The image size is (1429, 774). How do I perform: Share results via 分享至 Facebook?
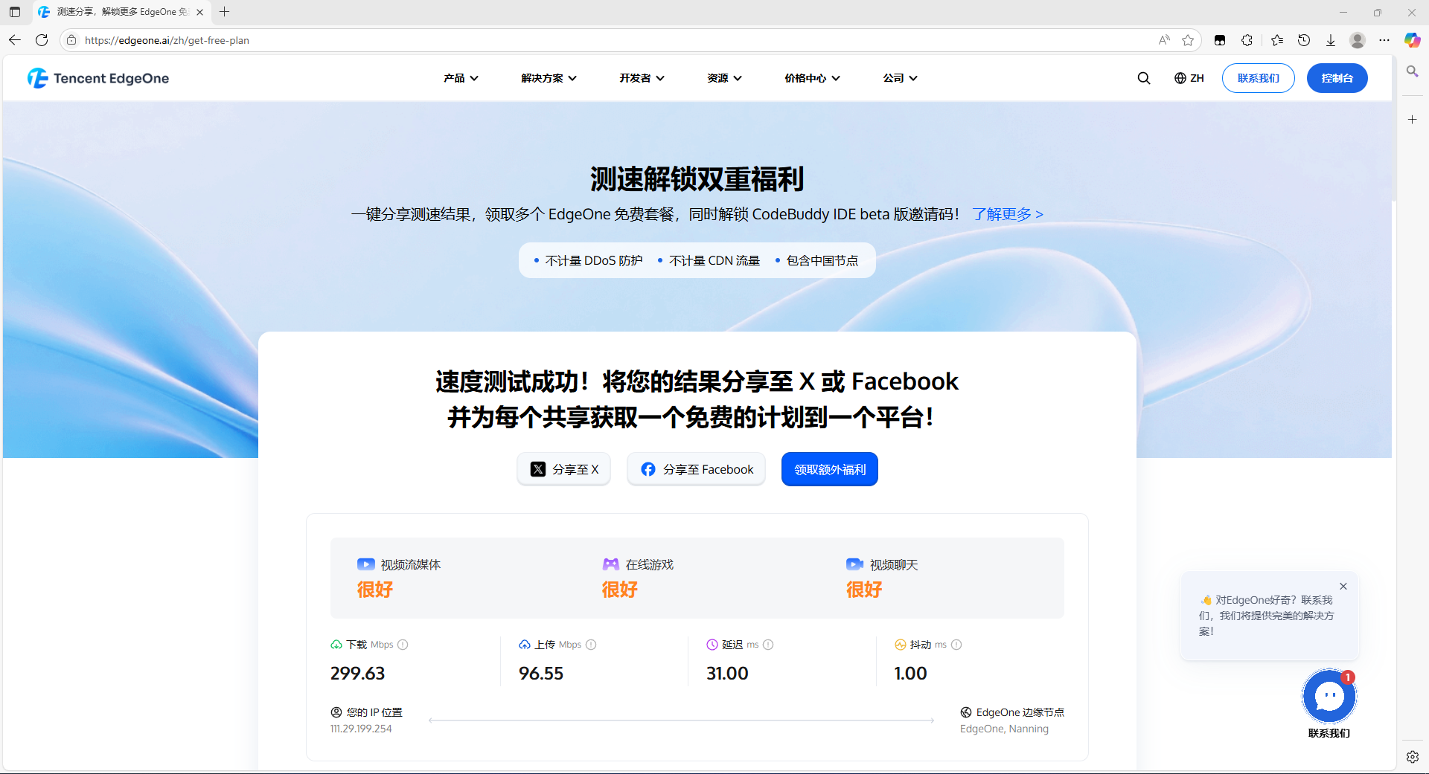point(696,469)
